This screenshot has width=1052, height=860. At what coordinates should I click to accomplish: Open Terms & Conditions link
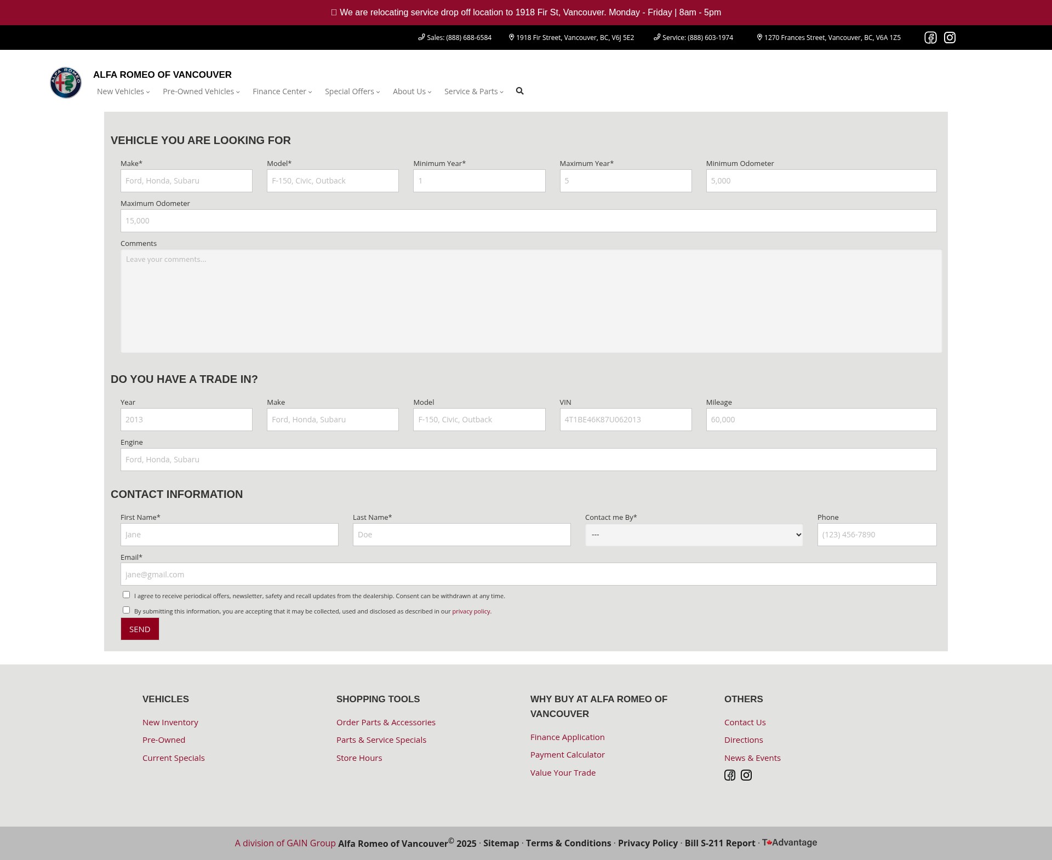click(569, 844)
